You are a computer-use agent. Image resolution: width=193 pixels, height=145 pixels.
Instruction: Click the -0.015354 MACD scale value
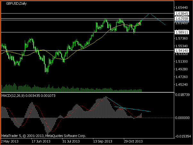(x=183, y=136)
